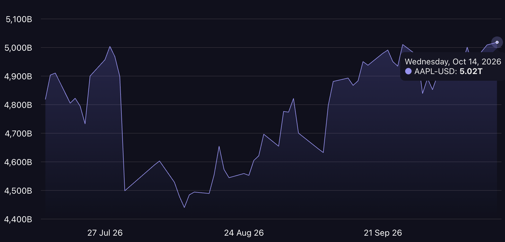Click the 24 Aug 26 x-axis date label
The height and width of the screenshot is (242, 505).
(244, 233)
